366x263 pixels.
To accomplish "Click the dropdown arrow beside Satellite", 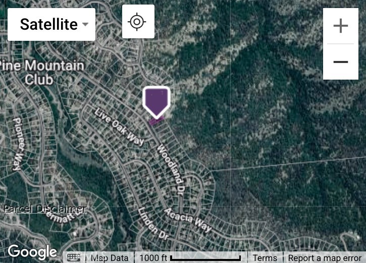I will pyautogui.click(x=85, y=24).
